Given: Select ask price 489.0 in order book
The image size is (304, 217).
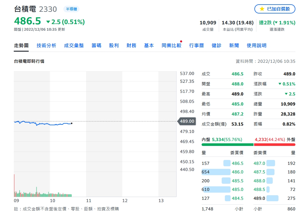Looking at the screenshot, I should click(259, 198).
